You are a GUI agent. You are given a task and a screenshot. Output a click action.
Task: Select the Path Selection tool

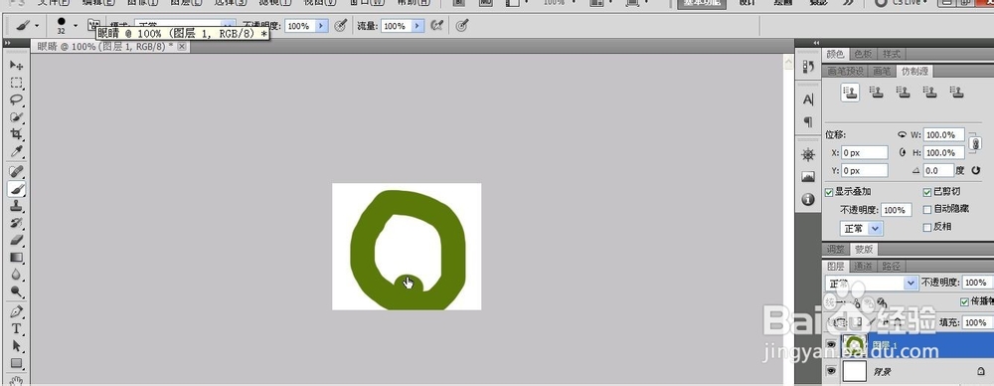pos(17,346)
